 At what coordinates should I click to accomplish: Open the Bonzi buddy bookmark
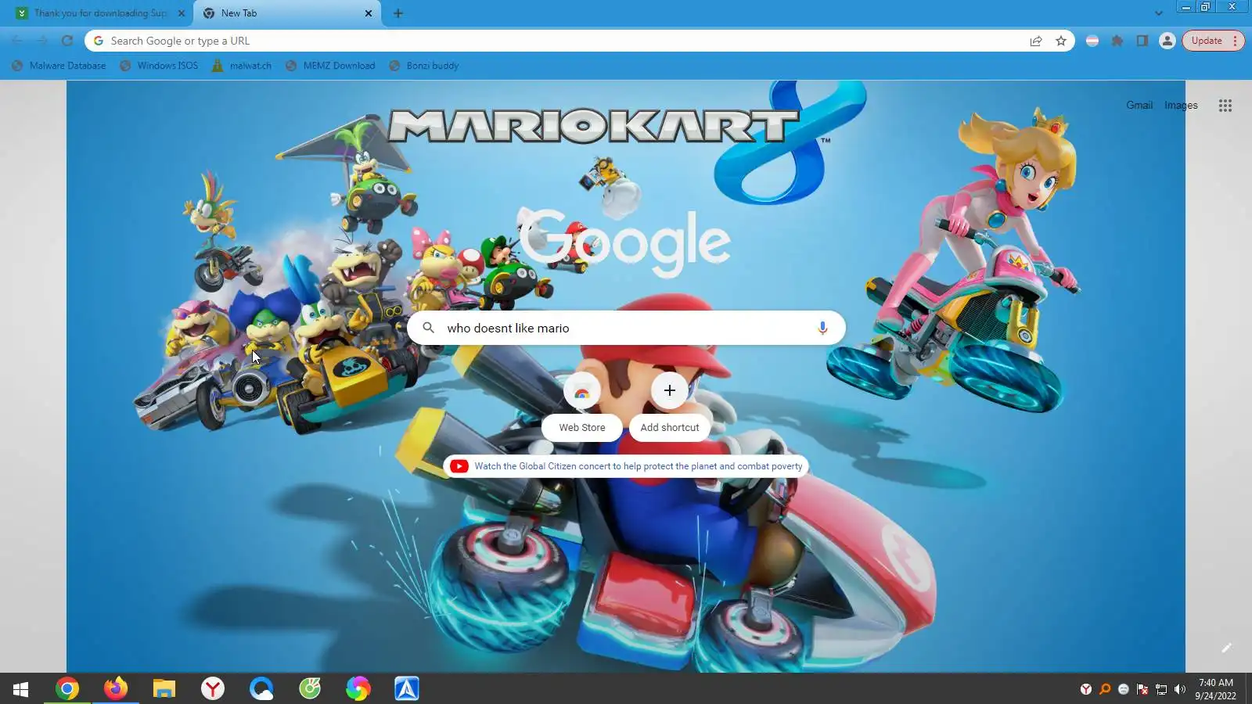424,66
